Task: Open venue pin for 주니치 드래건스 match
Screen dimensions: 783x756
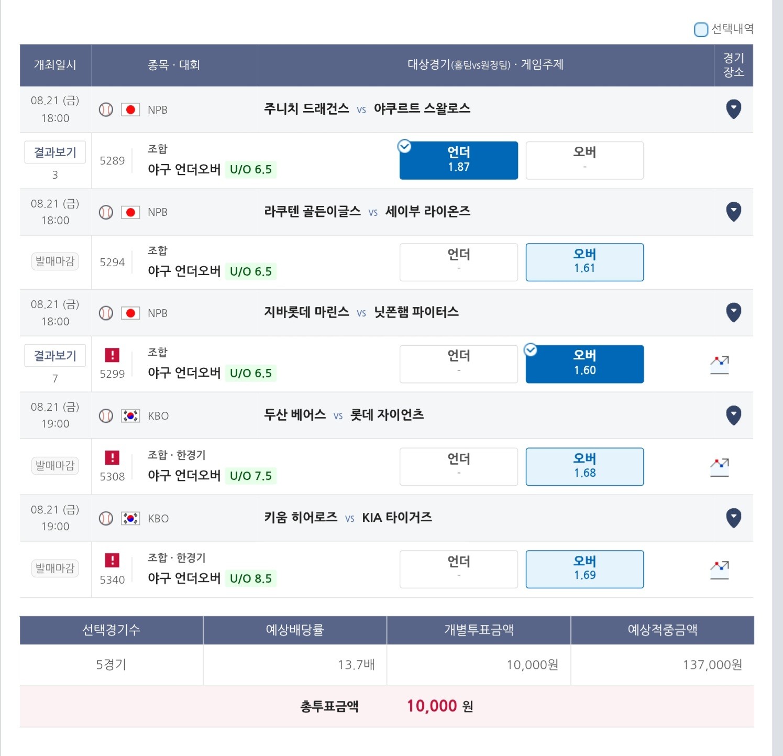Action: coord(733,109)
